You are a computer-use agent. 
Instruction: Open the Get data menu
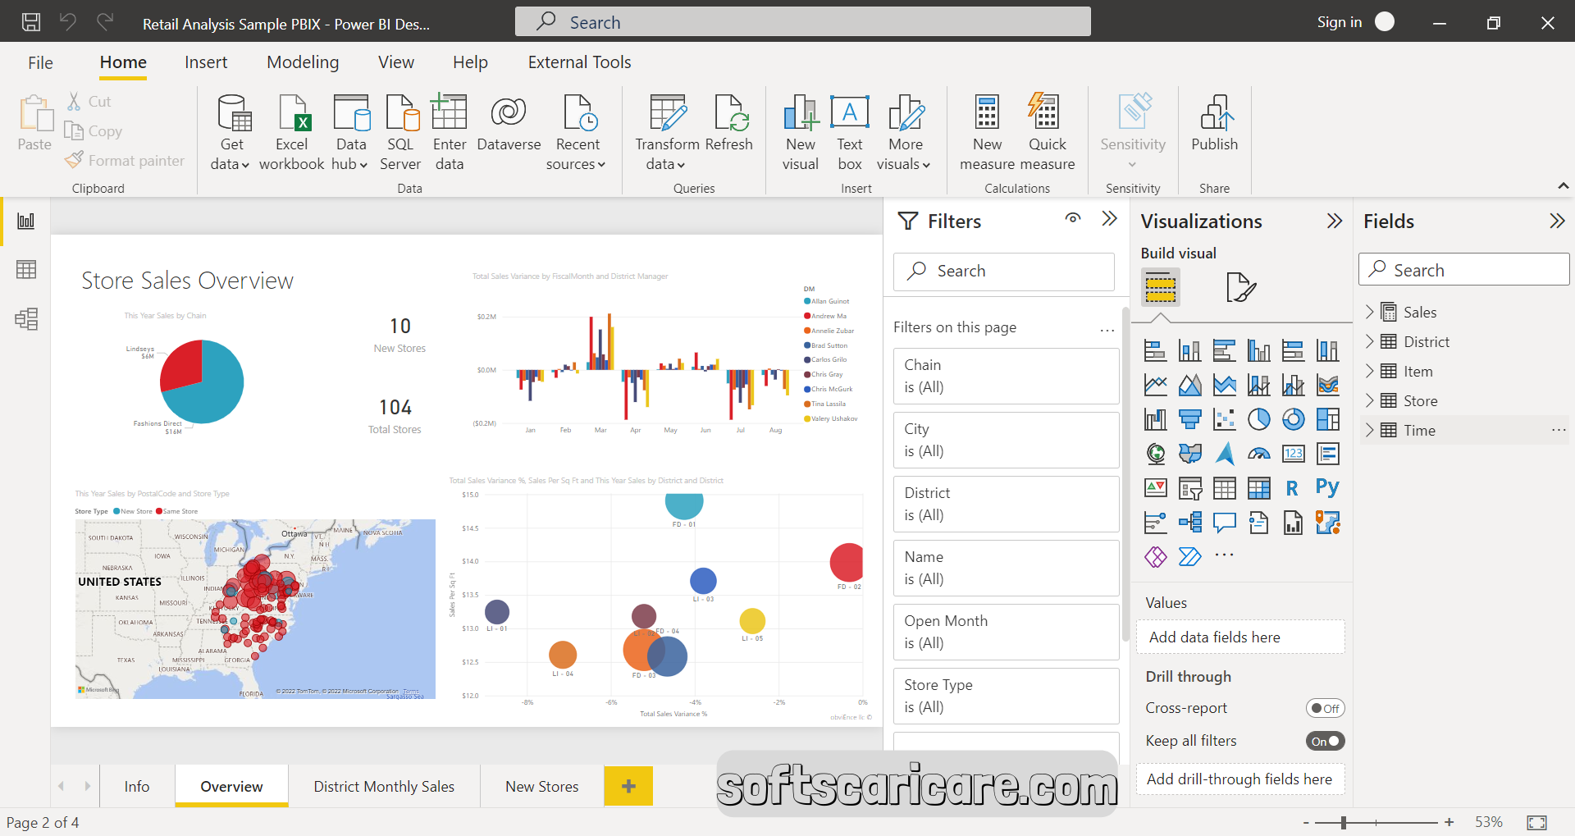[x=231, y=132]
